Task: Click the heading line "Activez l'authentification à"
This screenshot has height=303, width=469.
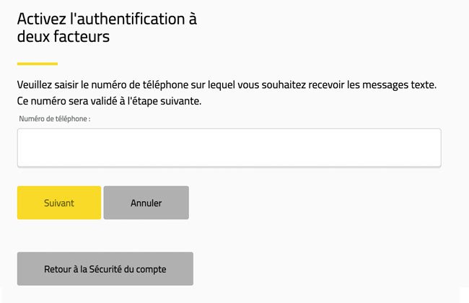Action: pos(107,19)
